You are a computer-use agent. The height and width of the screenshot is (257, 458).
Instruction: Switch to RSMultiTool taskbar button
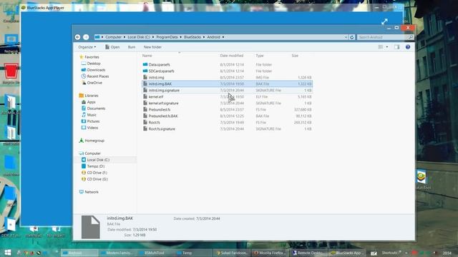(155, 253)
